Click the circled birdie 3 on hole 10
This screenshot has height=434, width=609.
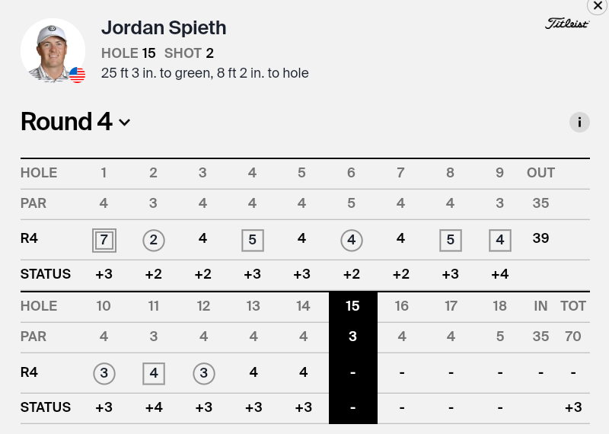tap(104, 373)
